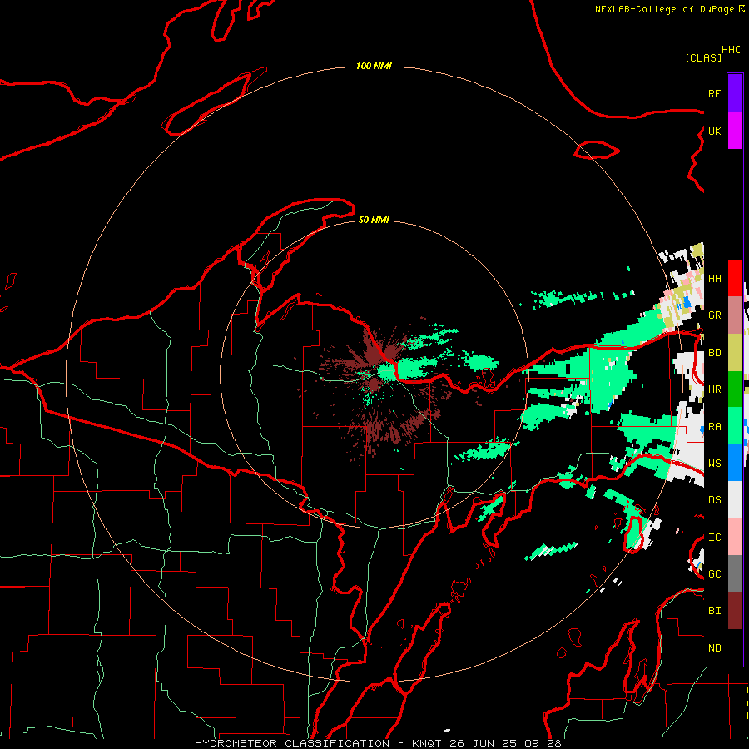
Task: Click the HYDROMETEOR CLASSIFICATION title text
Action: [x=292, y=743]
